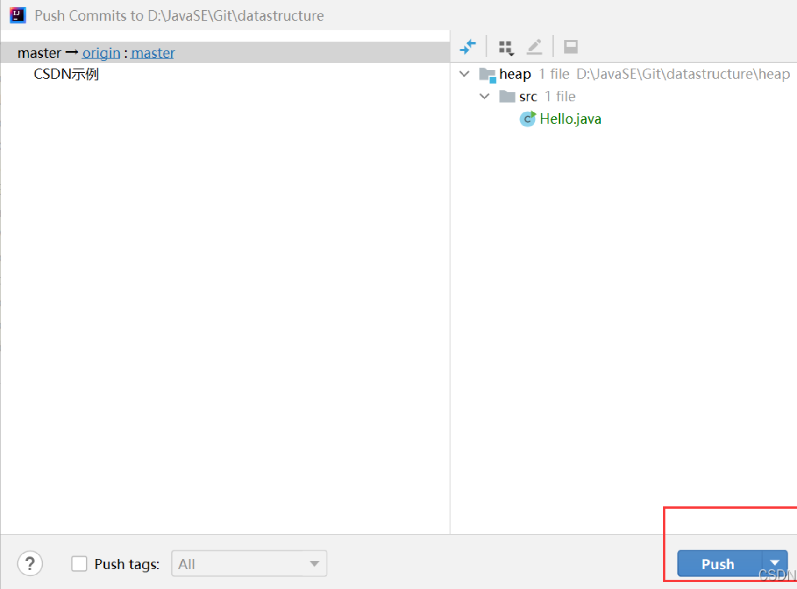
Task: Open the Push button dropdown arrow
Action: click(775, 563)
